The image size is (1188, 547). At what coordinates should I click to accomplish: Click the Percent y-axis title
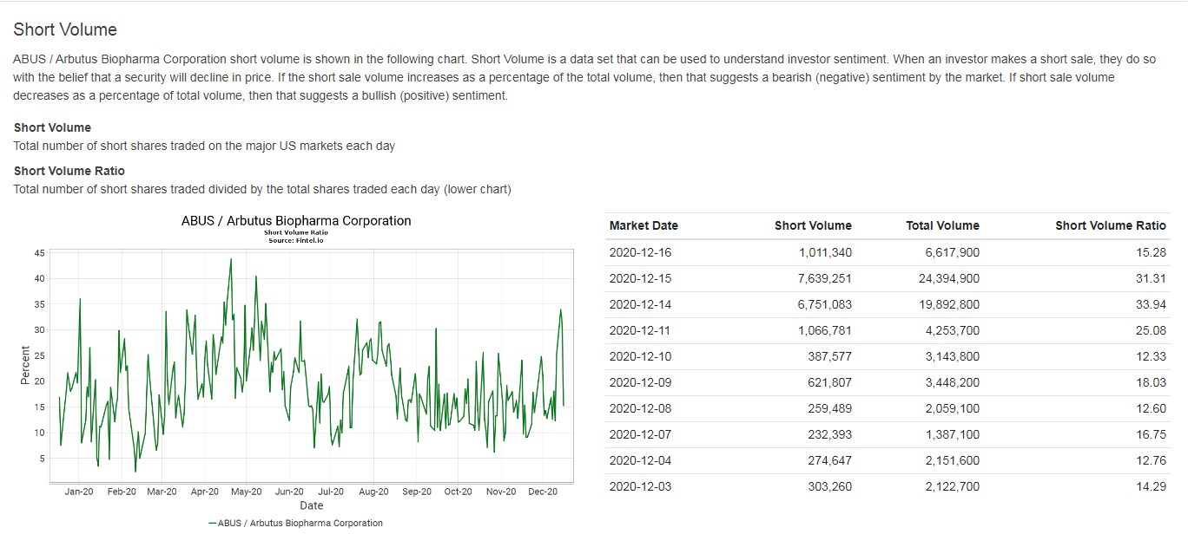coord(25,366)
